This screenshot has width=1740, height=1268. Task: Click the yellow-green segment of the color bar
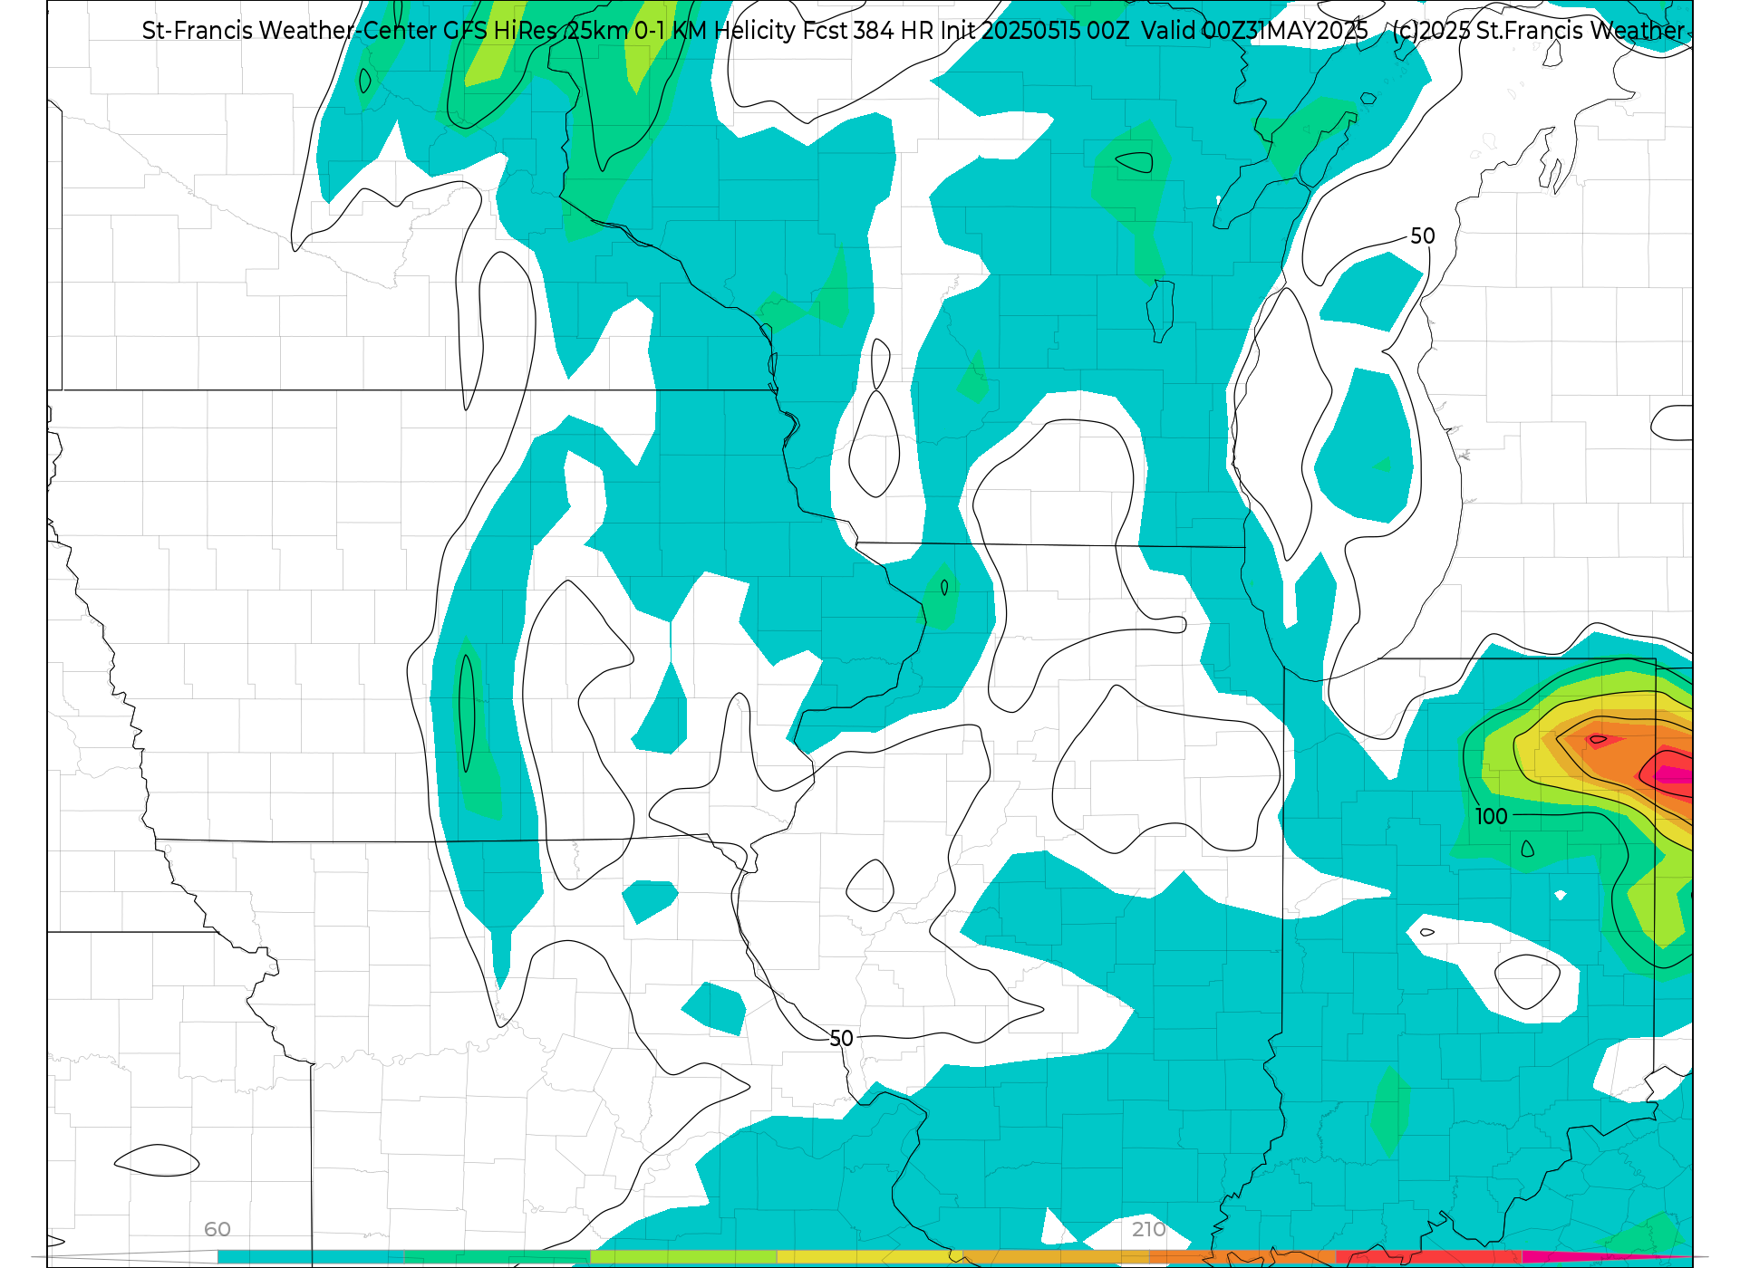point(683,1257)
